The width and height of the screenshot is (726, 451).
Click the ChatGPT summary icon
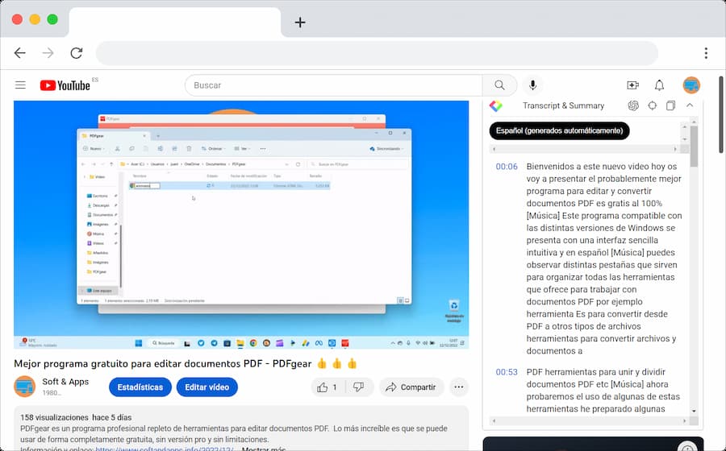pyautogui.click(x=633, y=106)
